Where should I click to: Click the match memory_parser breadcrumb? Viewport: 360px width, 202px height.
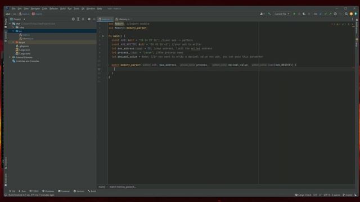pos(123,187)
